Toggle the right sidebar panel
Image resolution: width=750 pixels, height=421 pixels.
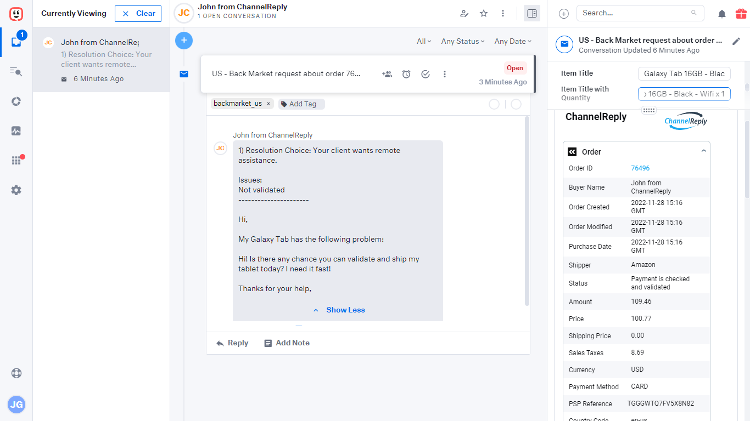point(532,13)
